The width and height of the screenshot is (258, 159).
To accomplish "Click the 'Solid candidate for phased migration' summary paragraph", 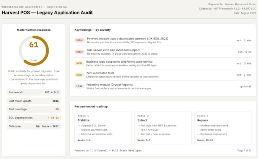I will [x=33, y=77].
